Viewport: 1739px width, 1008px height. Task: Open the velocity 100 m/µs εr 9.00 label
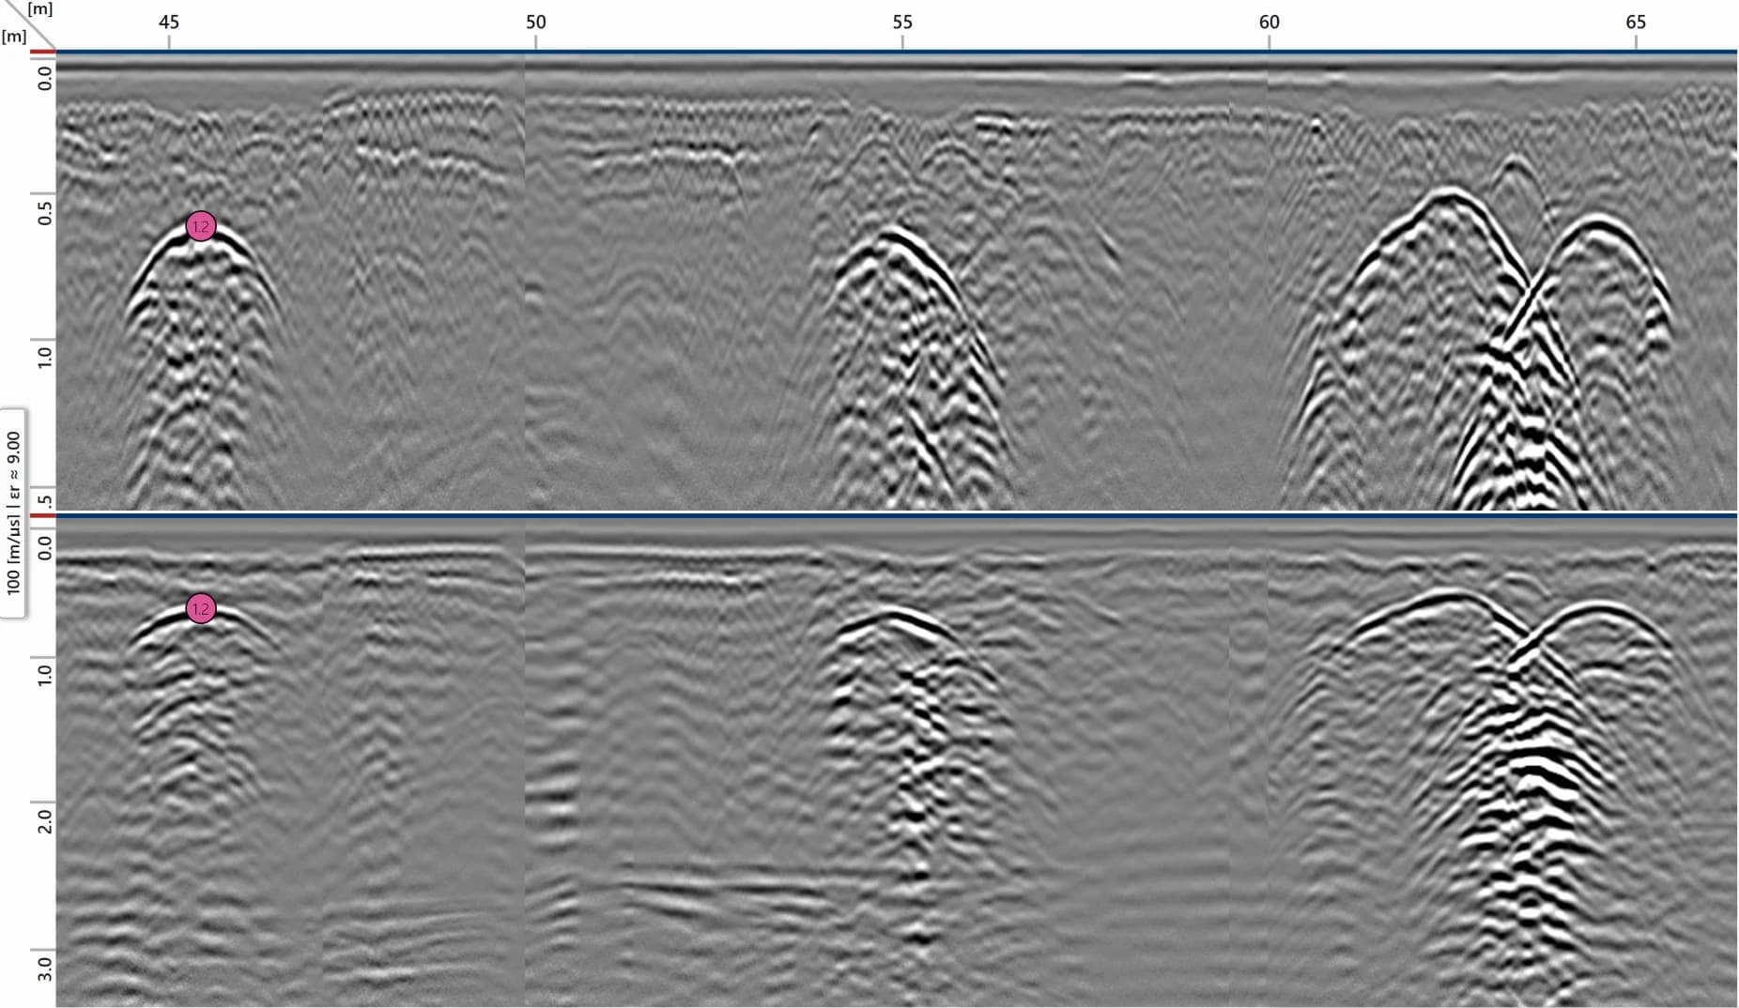click(13, 513)
